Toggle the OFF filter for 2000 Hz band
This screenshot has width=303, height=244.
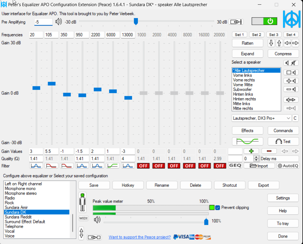159,166
